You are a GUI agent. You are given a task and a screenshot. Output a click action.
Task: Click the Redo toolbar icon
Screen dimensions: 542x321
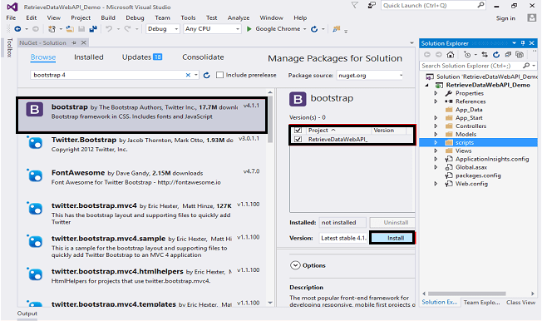tap(127, 29)
